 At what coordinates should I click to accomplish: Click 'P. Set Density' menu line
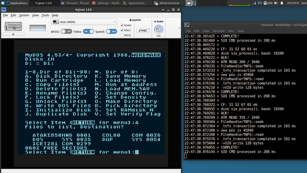tap(120, 97)
